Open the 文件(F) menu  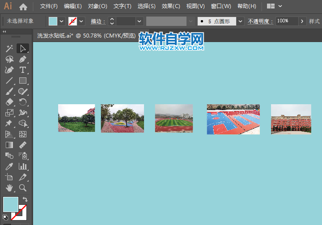coord(49,6)
